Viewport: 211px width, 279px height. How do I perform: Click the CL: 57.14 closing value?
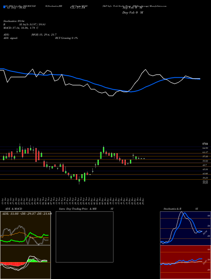[x=77, y=8]
